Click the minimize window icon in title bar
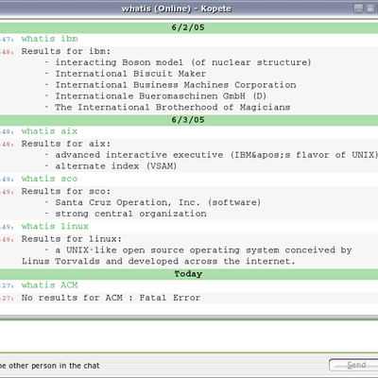Image resolution: width=378 pixels, height=378 pixels. tap(358, 9)
